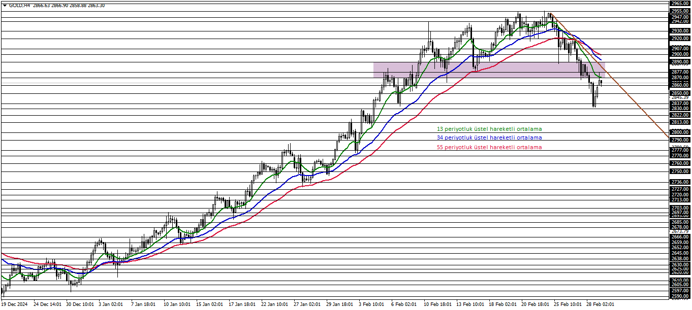The image size is (692, 310).
Task: Click the 2610.00 price level label
Action: [679, 281]
